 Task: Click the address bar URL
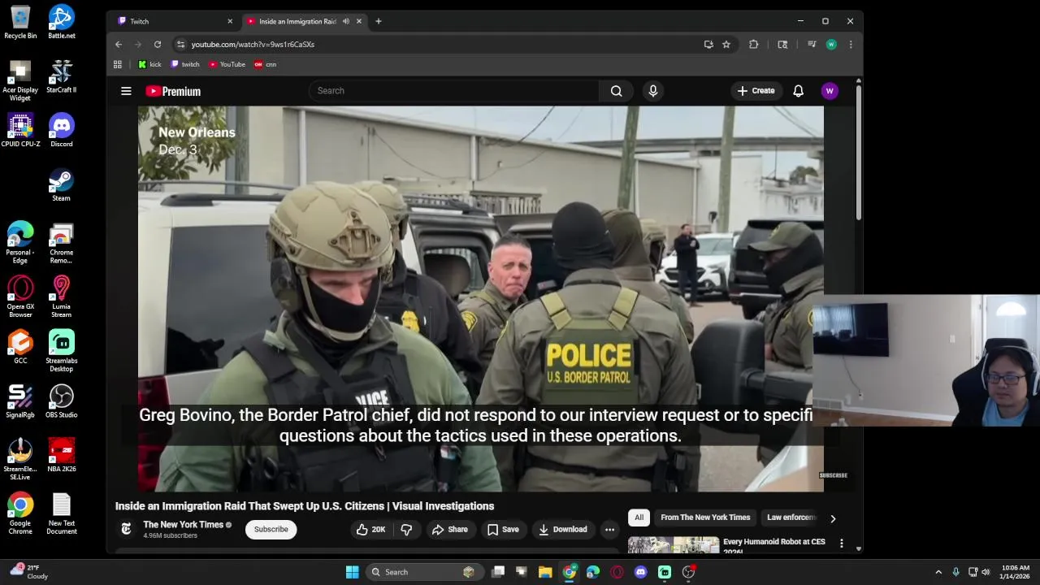[253, 45]
